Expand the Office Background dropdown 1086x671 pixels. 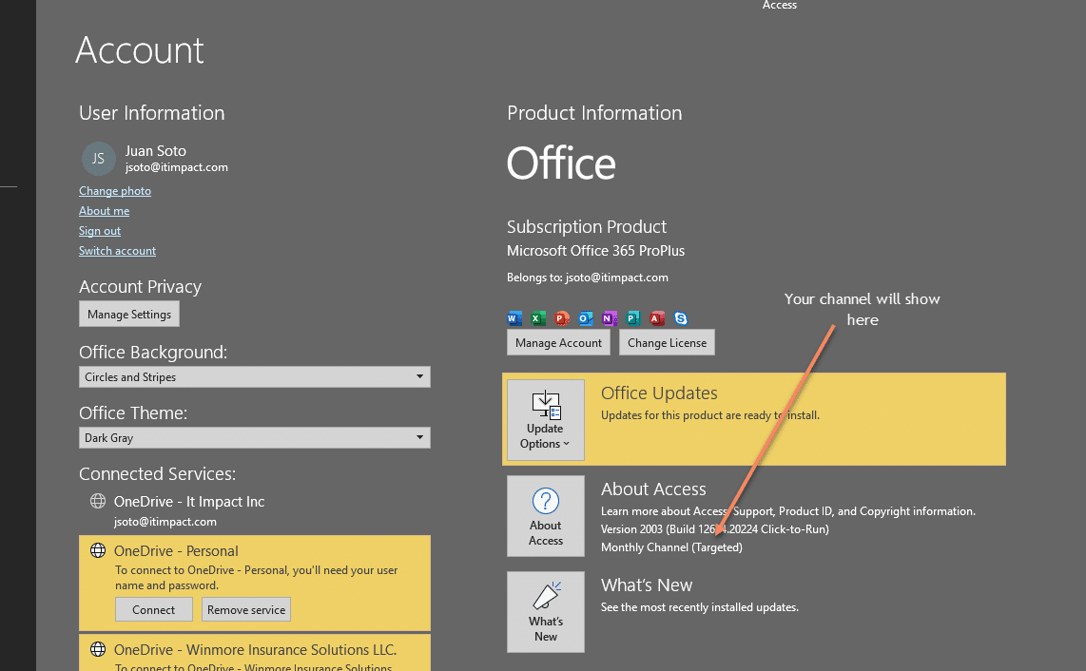pyautogui.click(x=255, y=376)
